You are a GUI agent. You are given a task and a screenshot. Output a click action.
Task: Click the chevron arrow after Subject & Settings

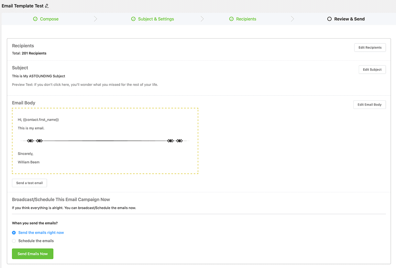click(x=202, y=19)
